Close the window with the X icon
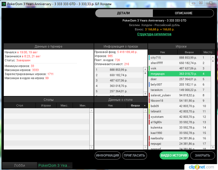Screen dimensions: 218x170 211,3
